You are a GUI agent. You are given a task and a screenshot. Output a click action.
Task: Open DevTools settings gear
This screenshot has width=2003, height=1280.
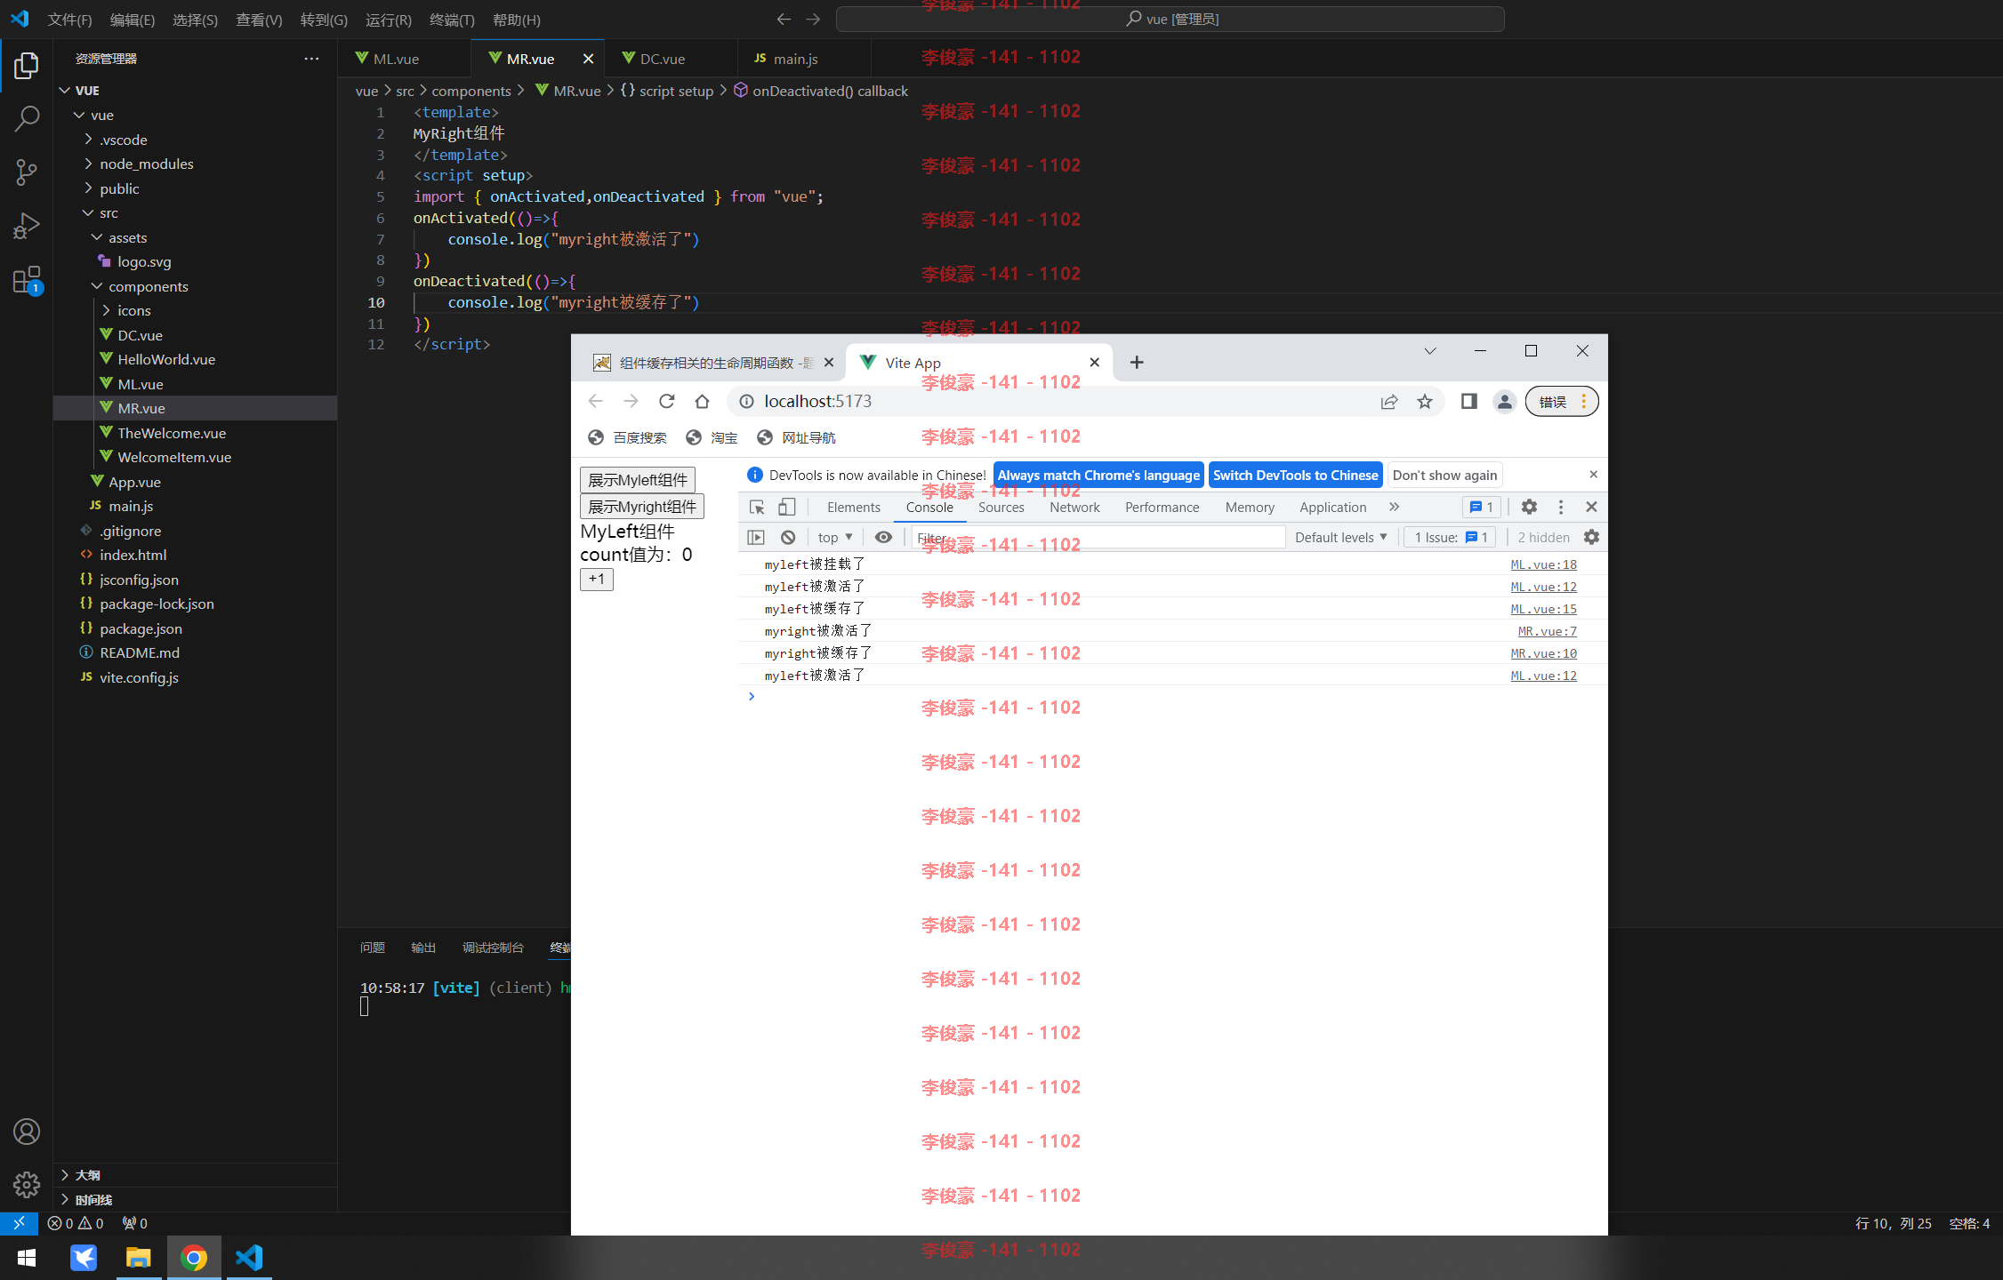click(1529, 507)
